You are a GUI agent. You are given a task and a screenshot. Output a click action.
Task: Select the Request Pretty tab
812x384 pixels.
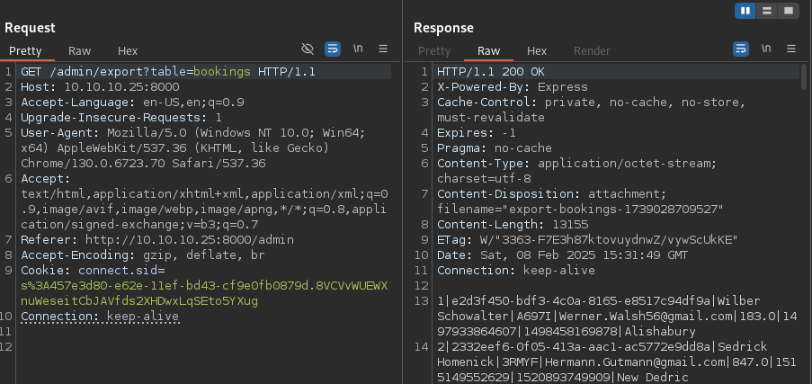tap(26, 51)
